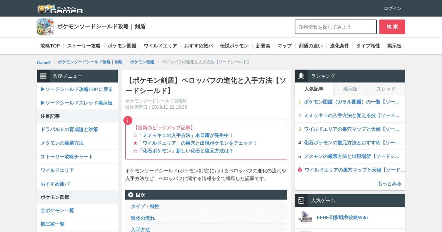Open the 掲示板 nav item
Screen dimensions: 442x232
(394, 46)
